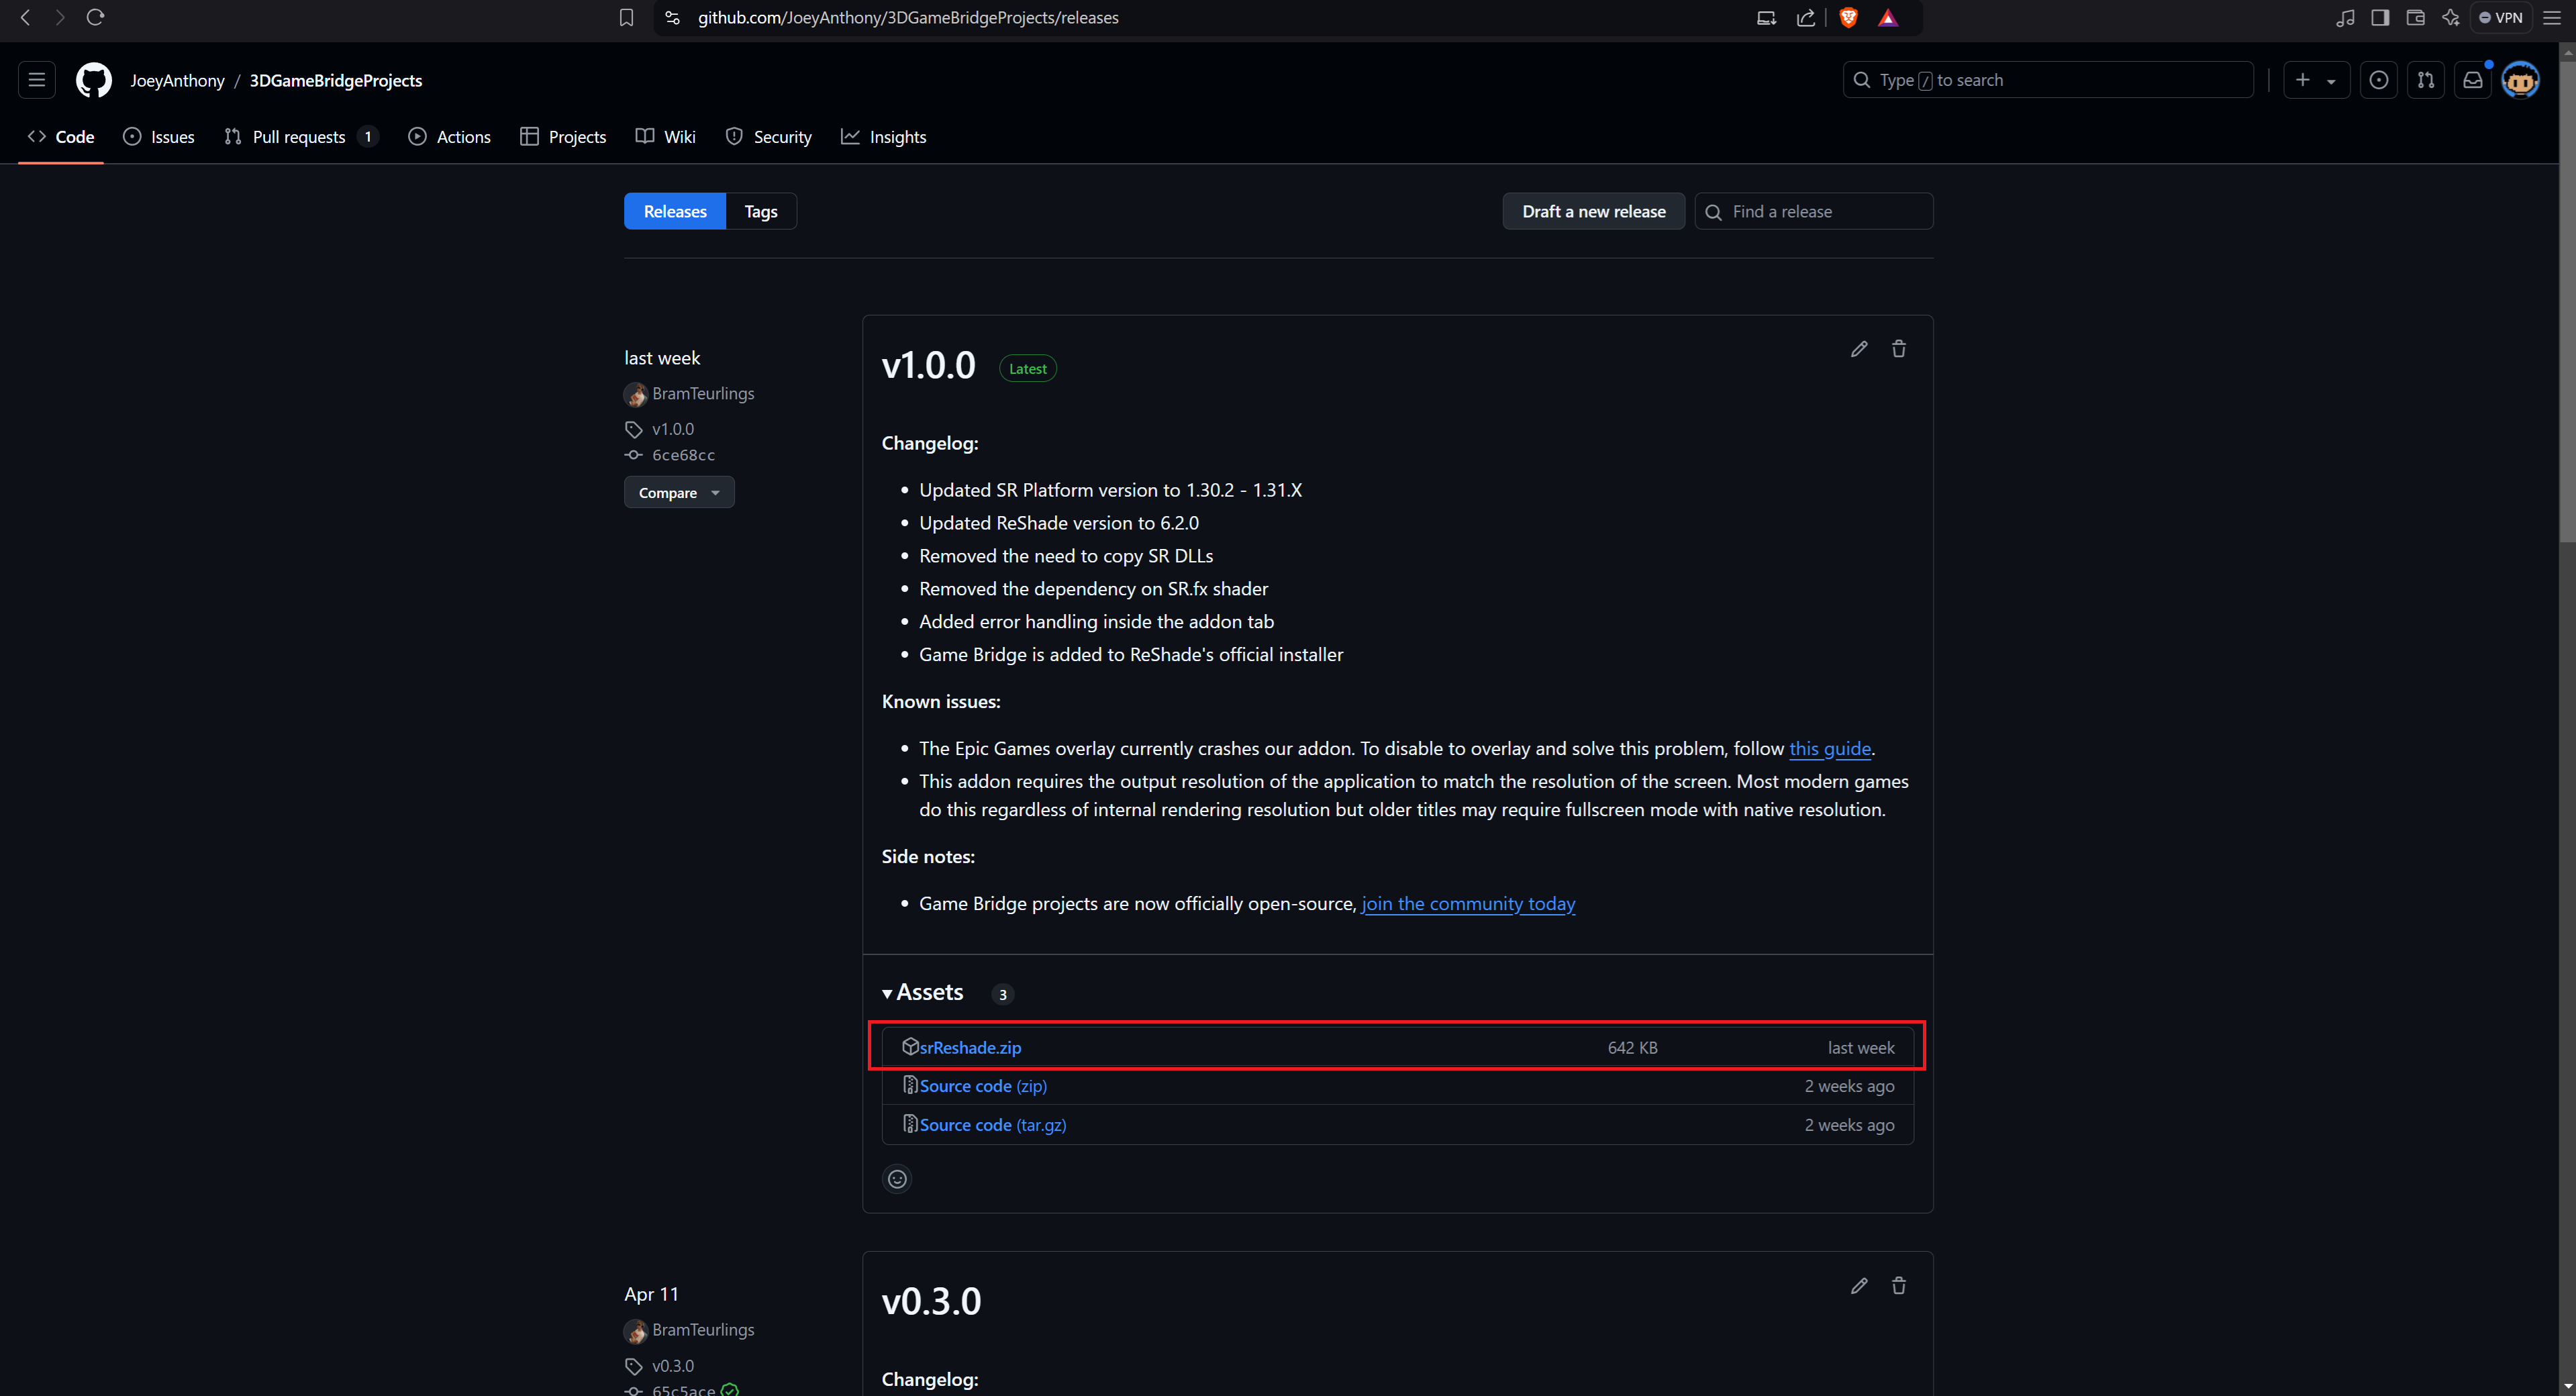Open the media control music note icon

pos(2344,17)
